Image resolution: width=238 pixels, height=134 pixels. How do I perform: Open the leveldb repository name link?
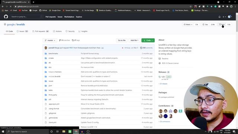pos(21,25)
